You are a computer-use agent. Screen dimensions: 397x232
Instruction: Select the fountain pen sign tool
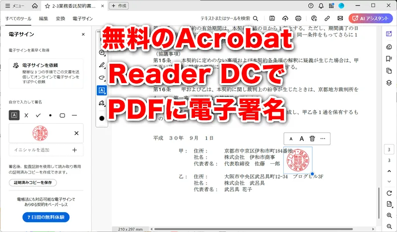click(x=102, y=103)
